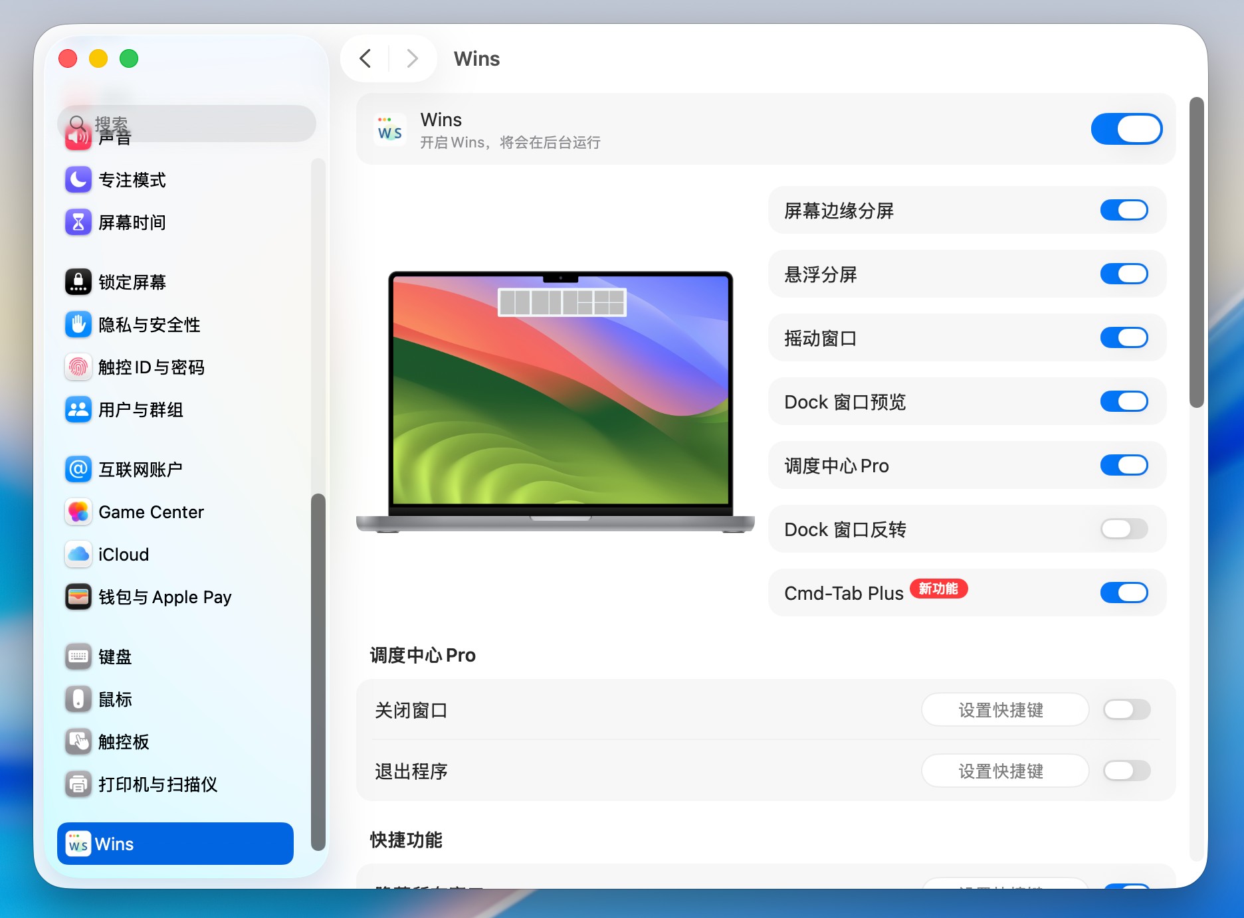The height and width of the screenshot is (918, 1244).
Task: Disable the Cmd-Tab Plus toggle
Action: pyautogui.click(x=1124, y=593)
